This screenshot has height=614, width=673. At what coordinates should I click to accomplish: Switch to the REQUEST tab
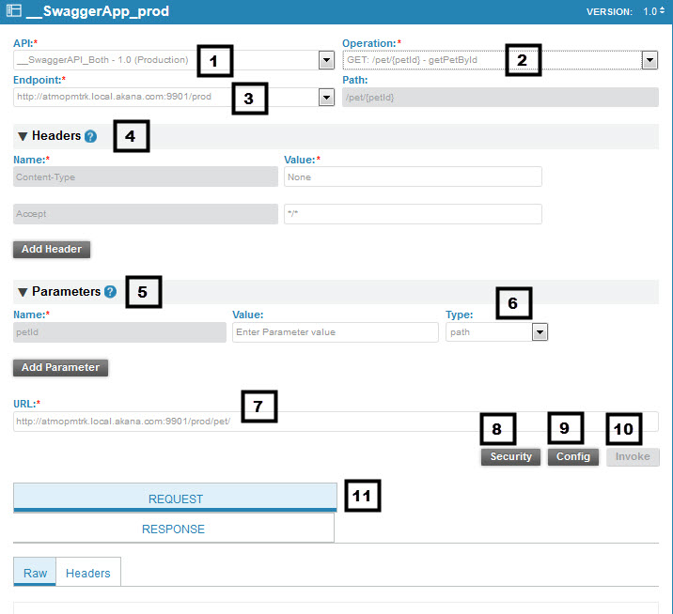click(175, 499)
